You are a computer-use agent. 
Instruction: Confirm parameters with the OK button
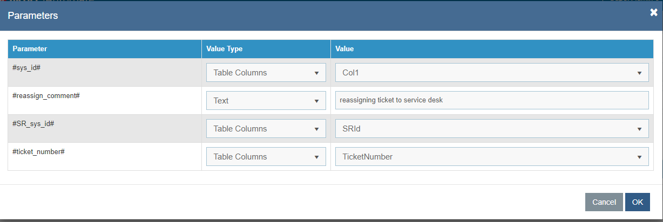tap(637, 202)
